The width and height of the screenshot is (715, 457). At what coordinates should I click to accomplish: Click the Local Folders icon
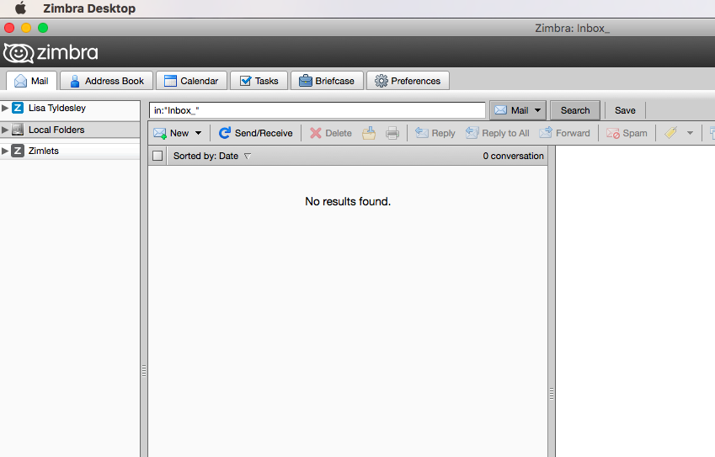tap(18, 130)
